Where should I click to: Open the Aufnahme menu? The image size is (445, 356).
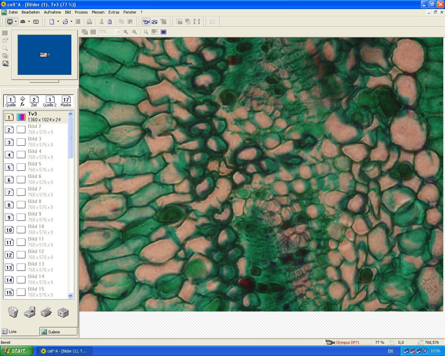(52, 12)
